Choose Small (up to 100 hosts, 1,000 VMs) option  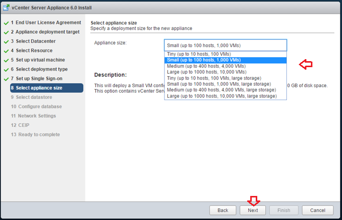[225, 60]
